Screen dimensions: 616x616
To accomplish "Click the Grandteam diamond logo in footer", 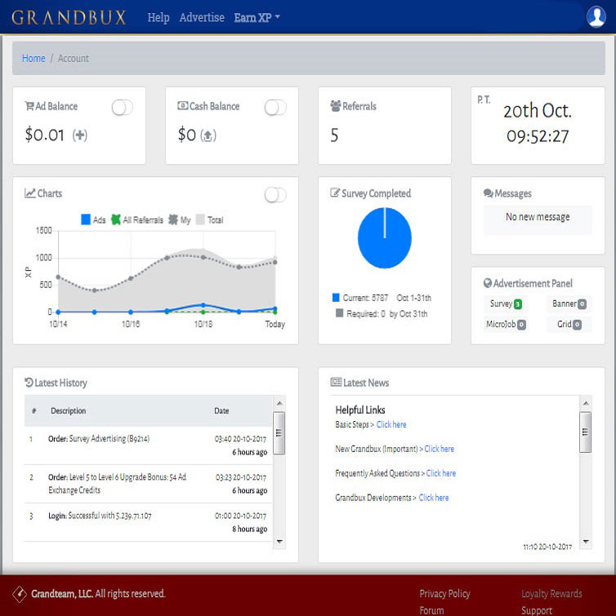I will (x=19, y=594).
